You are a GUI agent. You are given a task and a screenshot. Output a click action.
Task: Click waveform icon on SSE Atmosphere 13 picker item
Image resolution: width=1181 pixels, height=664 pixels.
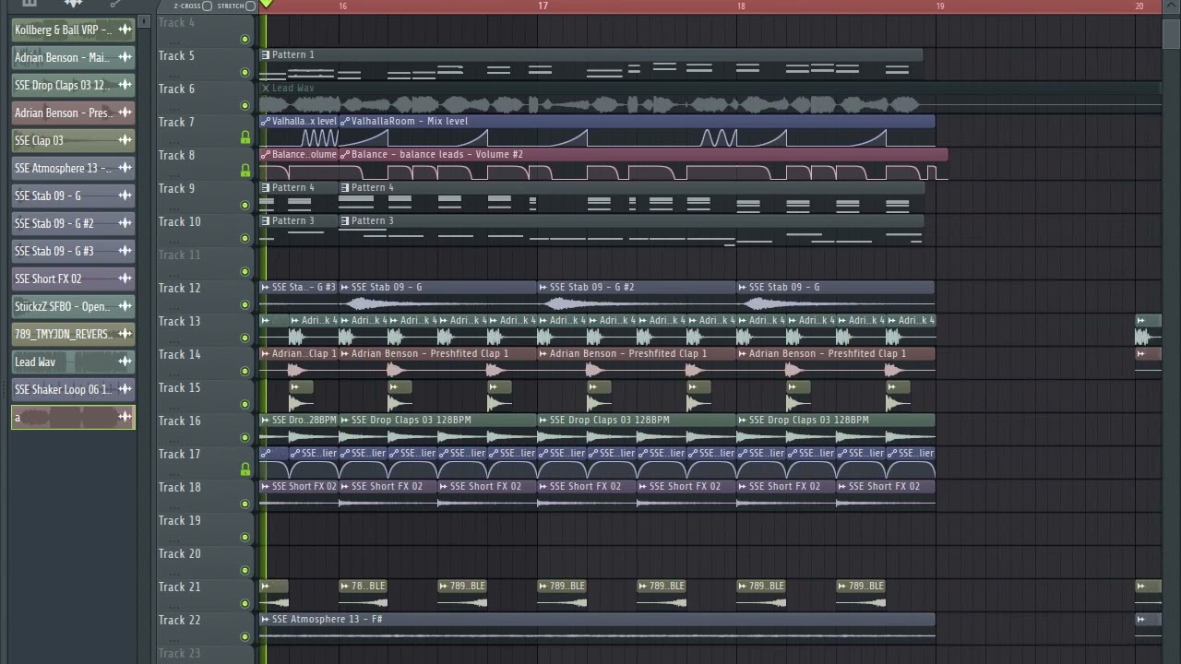tap(125, 168)
